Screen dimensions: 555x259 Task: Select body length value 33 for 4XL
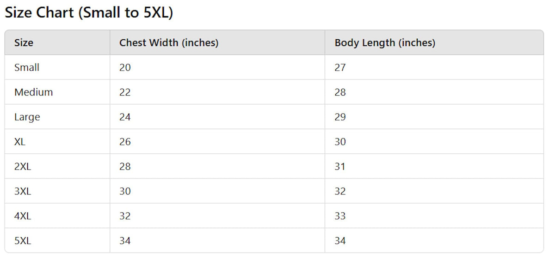tap(340, 216)
